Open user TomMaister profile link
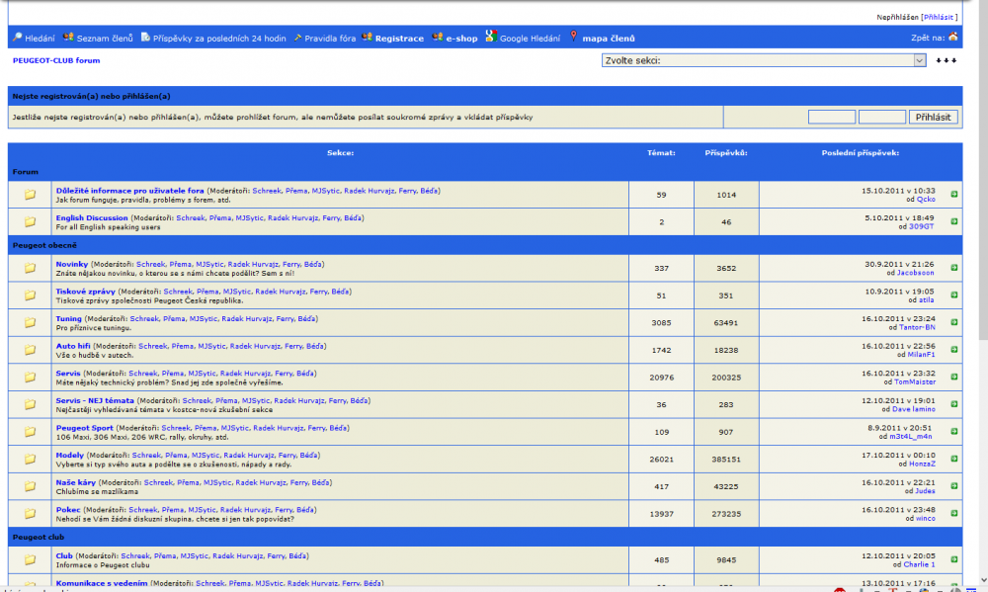Image resolution: width=988 pixels, height=592 pixels. 915,382
